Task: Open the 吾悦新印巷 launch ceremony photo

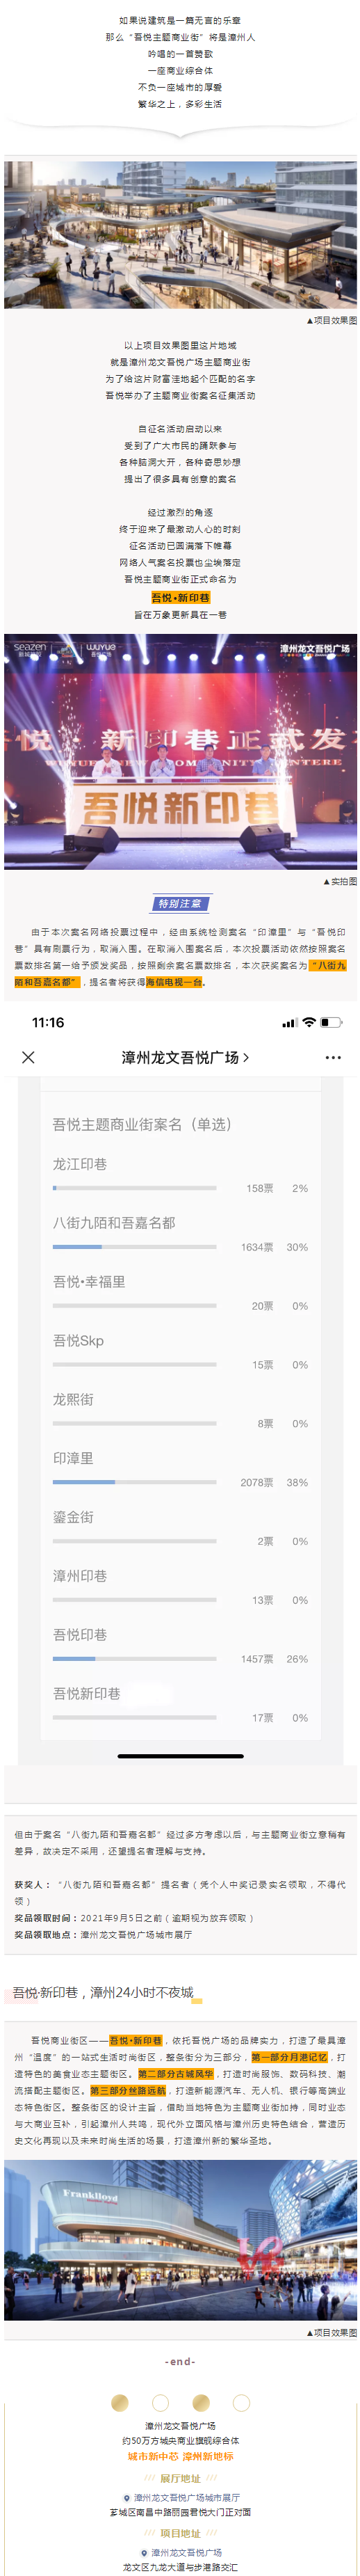Action: click(x=180, y=752)
